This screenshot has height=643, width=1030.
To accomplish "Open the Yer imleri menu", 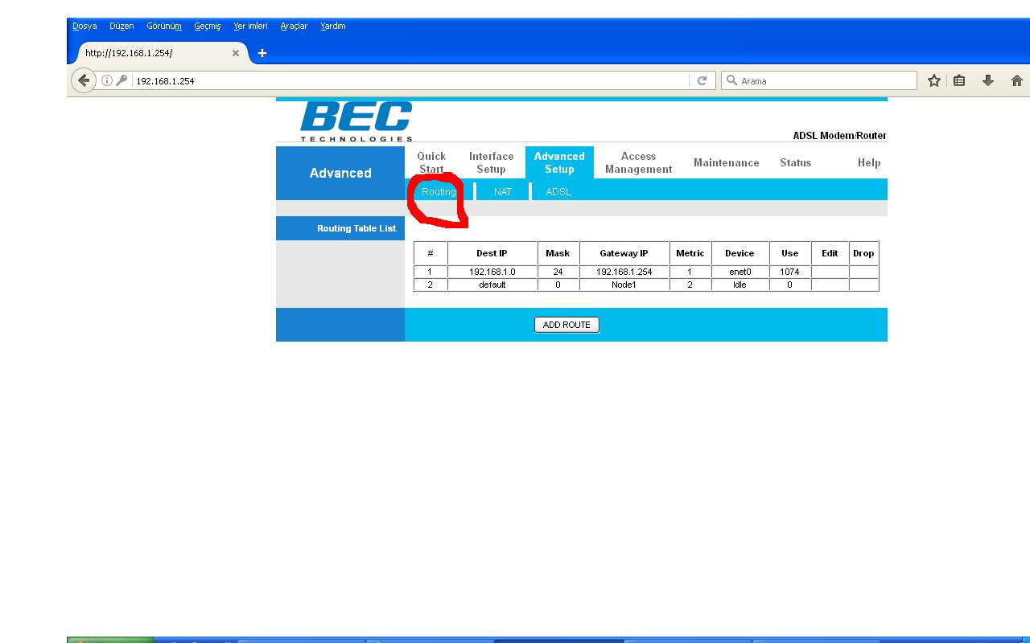I will [x=250, y=26].
